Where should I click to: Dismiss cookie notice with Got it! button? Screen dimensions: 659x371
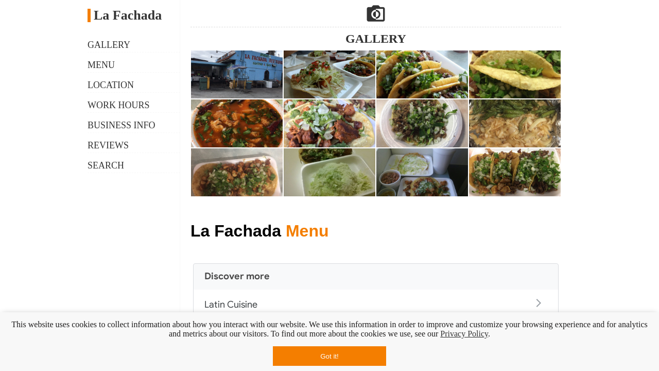[x=329, y=356]
